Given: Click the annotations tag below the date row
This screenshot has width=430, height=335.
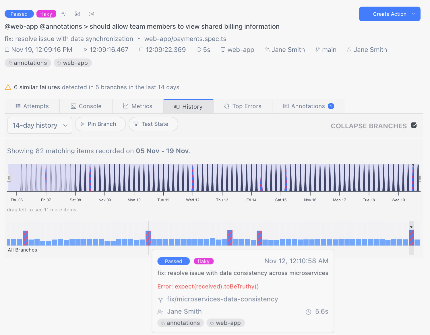Looking at the screenshot, I should pyautogui.click(x=28, y=63).
